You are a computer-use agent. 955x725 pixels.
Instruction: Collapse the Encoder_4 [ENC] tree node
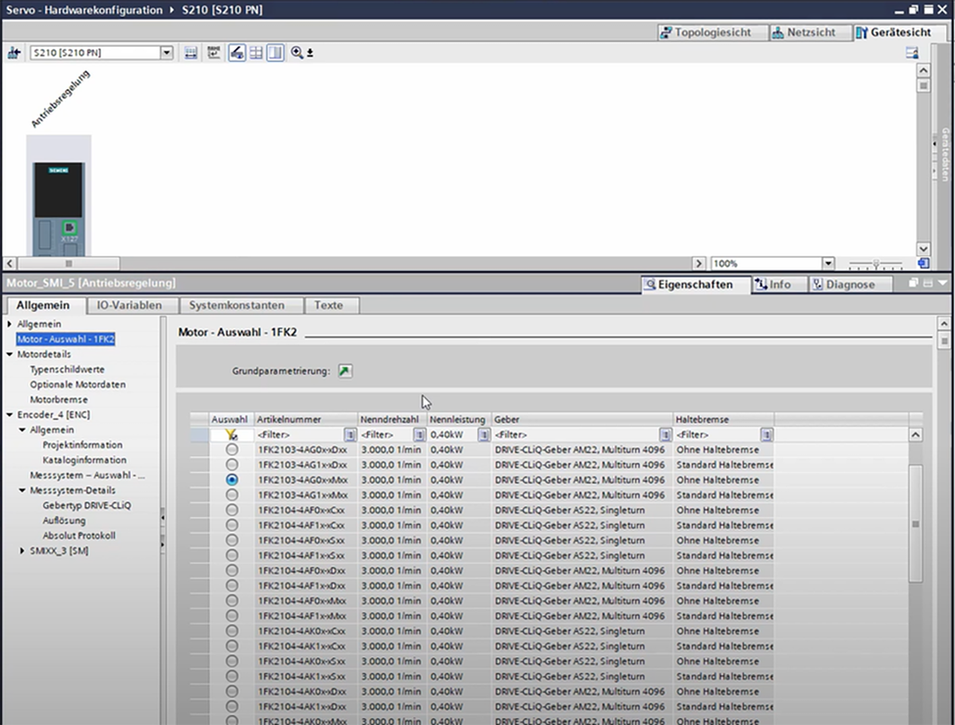[x=9, y=415]
